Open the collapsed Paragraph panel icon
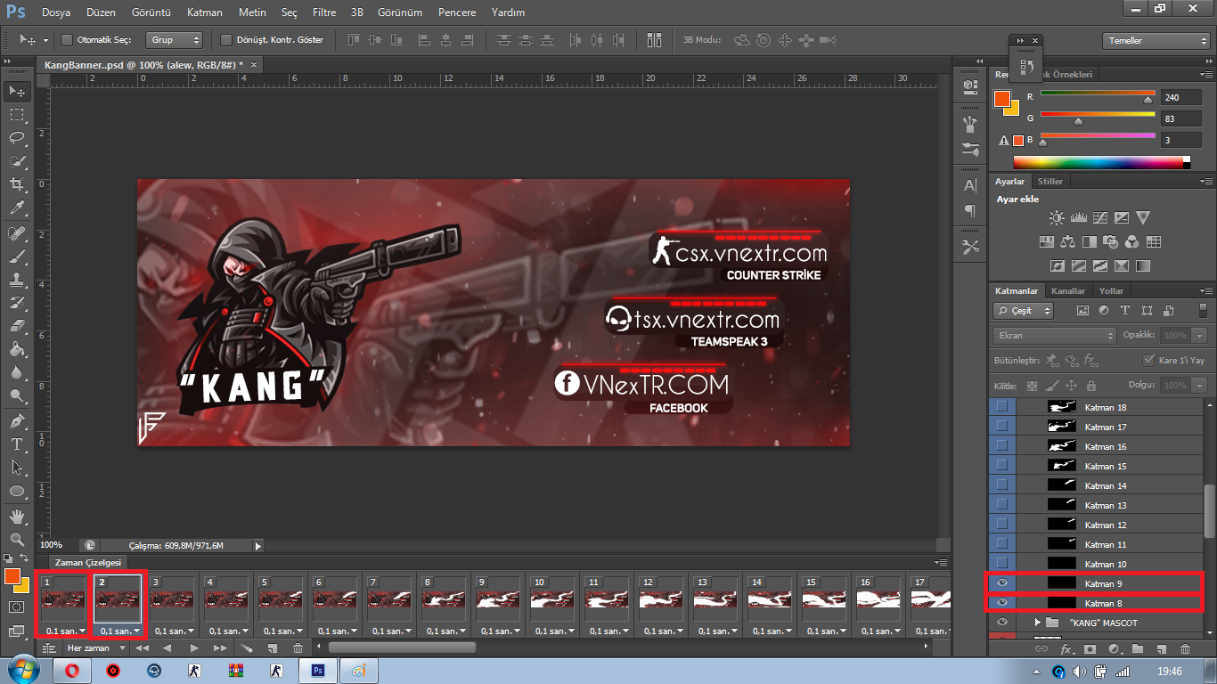Screen dimensions: 1217x684 point(970,210)
